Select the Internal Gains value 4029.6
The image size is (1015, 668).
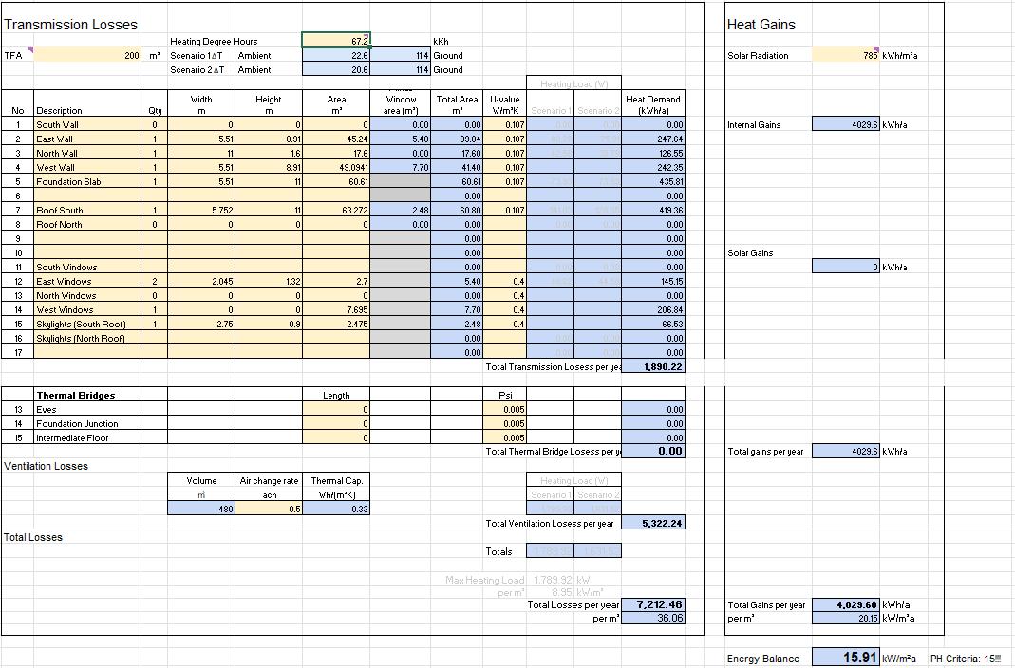click(846, 124)
